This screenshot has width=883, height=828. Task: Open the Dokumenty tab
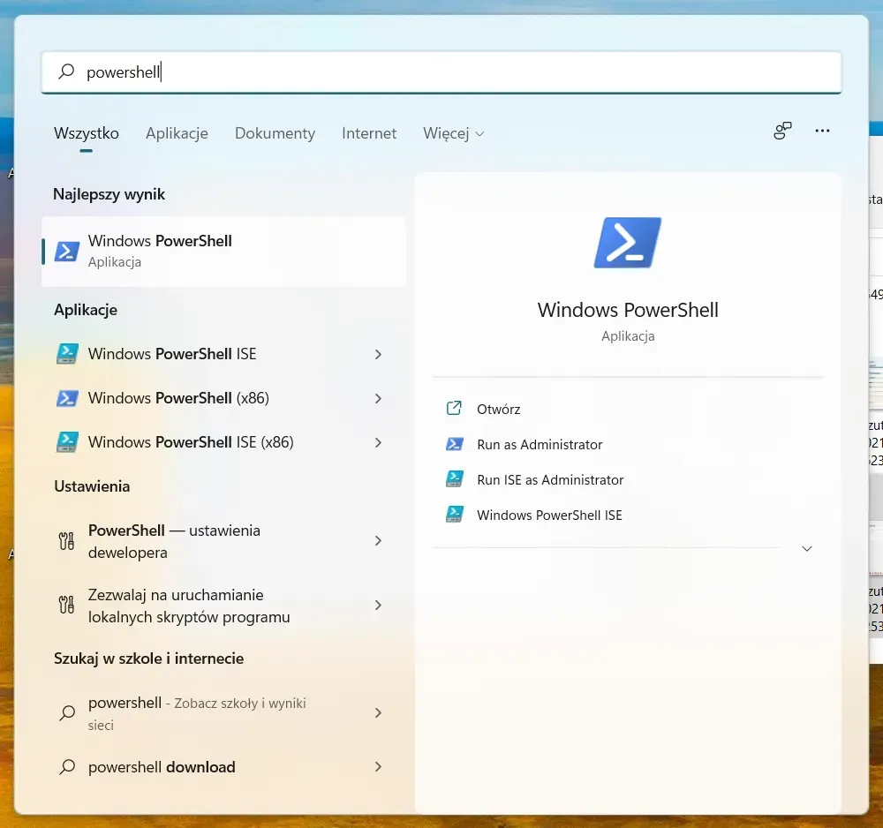(x=275, y=133)
